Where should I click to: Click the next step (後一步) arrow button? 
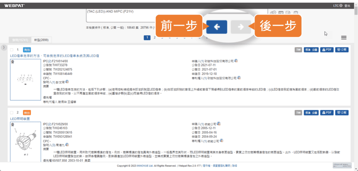(241, 27)
